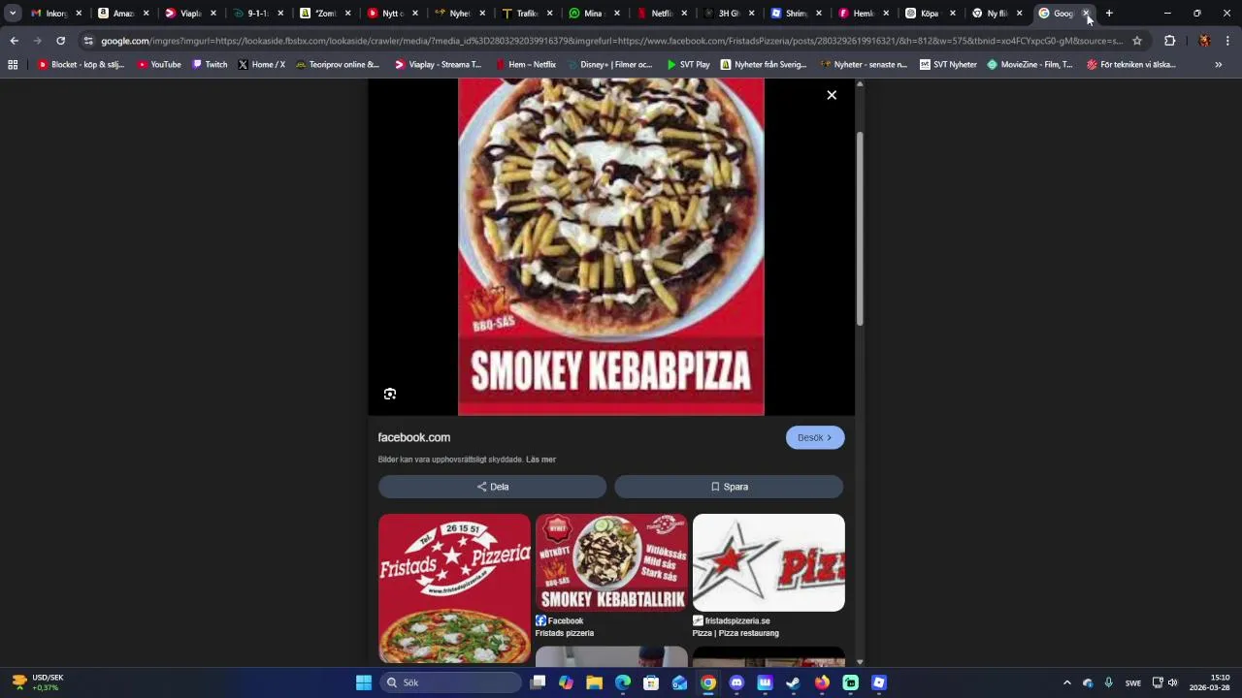1242x698 pixels.
Task: Open the Hem – Netflix bookmark
Action: tap(526, 65)
